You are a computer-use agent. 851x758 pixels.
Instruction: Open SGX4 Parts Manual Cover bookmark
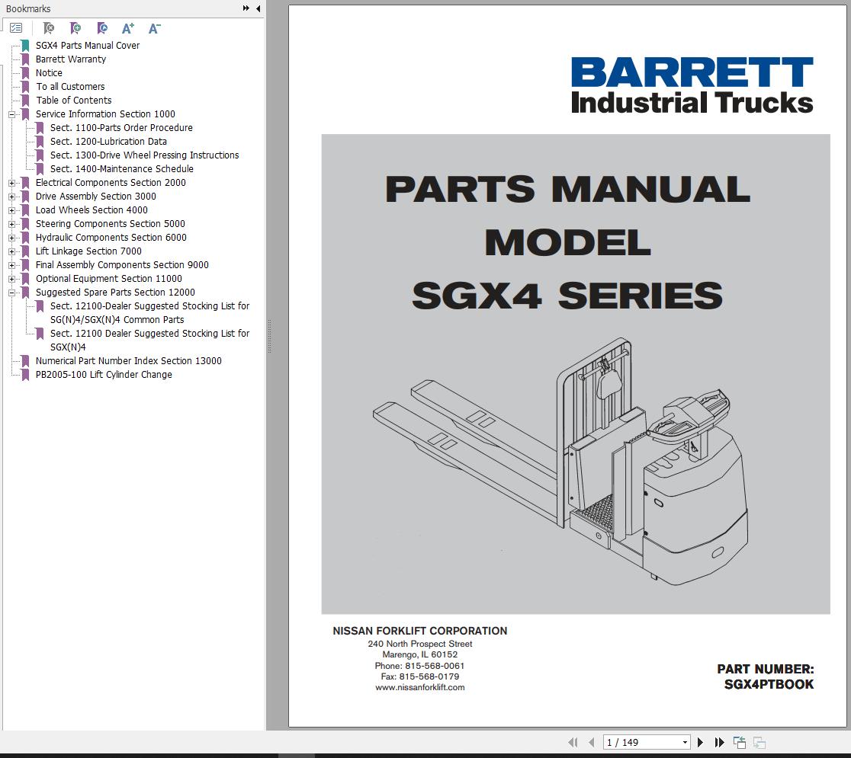(x=88, y=46)
